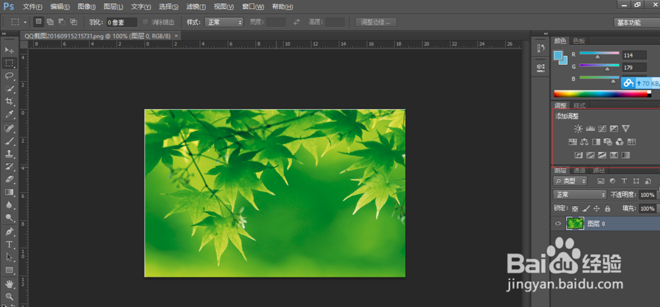Toggle lock position for the layer
Viewport: 660px width, 307px height.
(597, 209)
